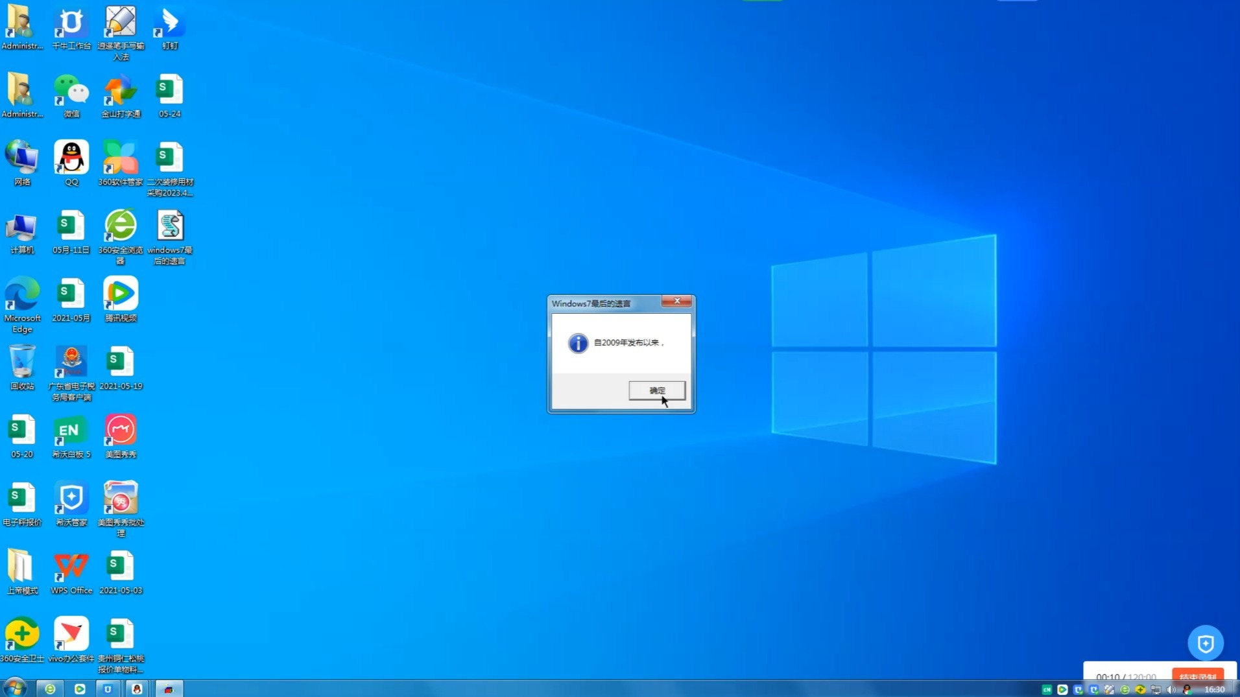Screen dimensions: 1240x697
Task: Click the volume icon in system tray
Action: [1173, 689]
